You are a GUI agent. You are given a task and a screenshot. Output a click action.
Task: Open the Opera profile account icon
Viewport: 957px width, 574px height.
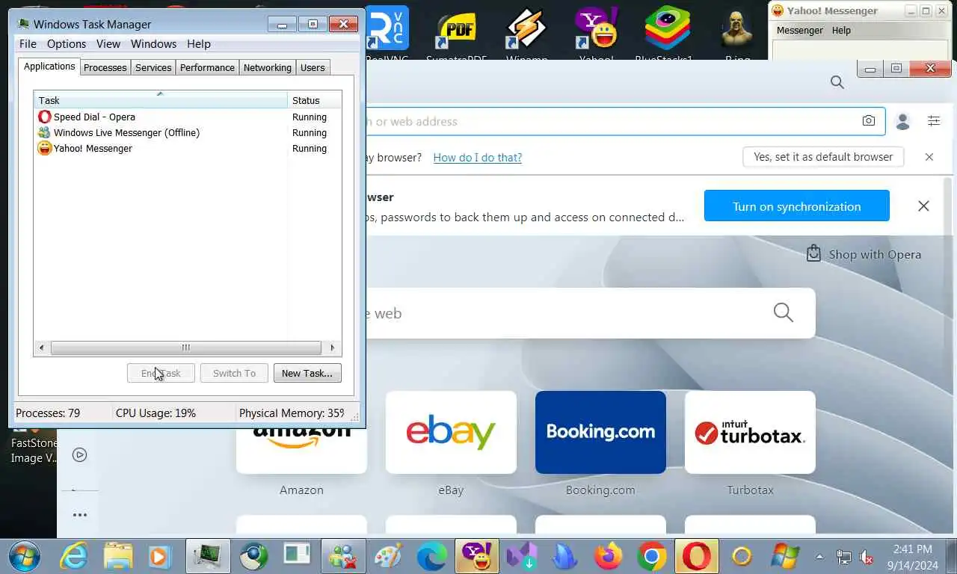[x=902, y=121]
